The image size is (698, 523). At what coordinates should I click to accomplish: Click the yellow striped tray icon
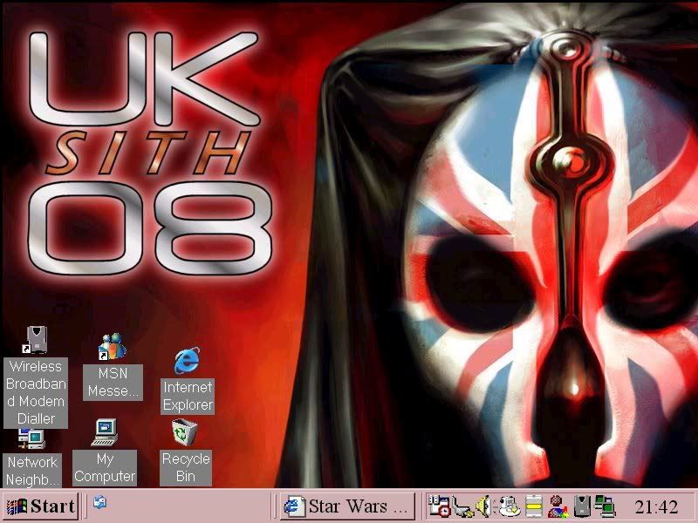[x=534, y=506]
